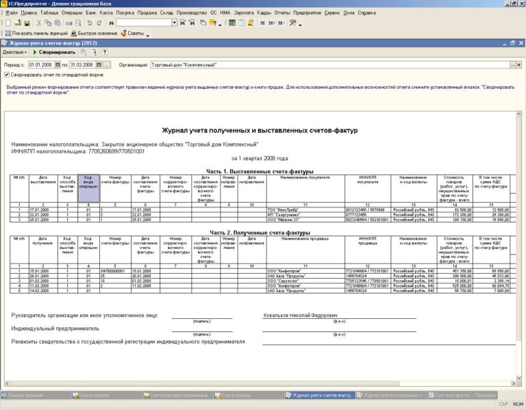
Task: Open the Справка menu
Action: 366,13
